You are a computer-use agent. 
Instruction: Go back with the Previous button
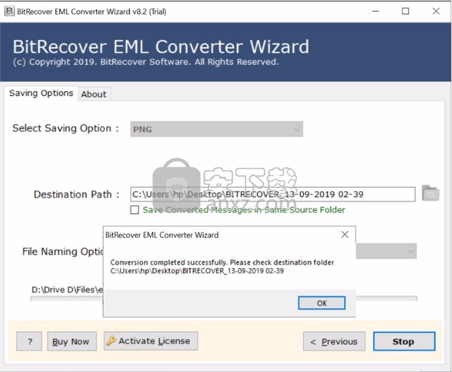coord(334,341)
